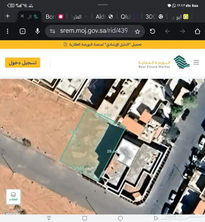Open the map layers (الطبقات) button

pyautogui.click(x=13, y=197)
